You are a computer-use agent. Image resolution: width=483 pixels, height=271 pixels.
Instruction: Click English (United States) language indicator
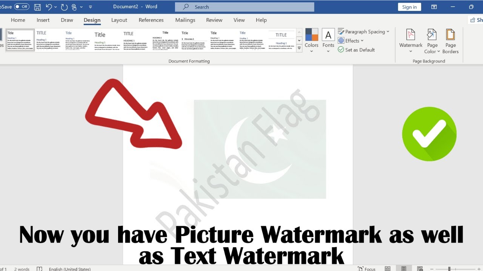[x=70, y=269]
